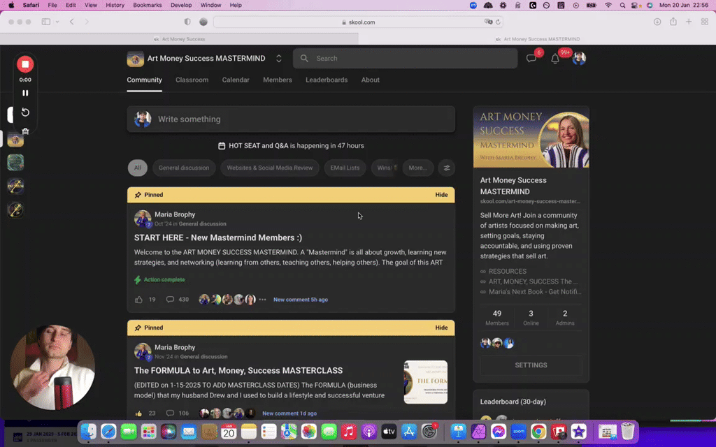Expand the community switcher arrows

[278, 59]
